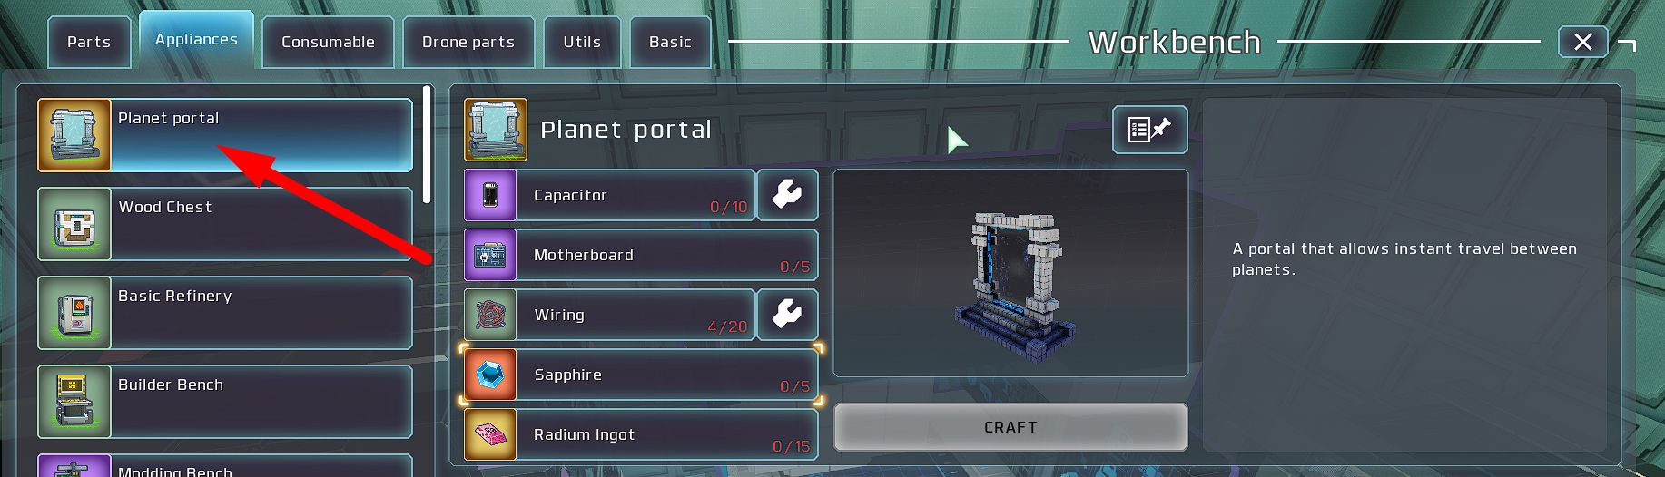
Task: Click the Radium Ingot icon
Action: pos(490,434)
